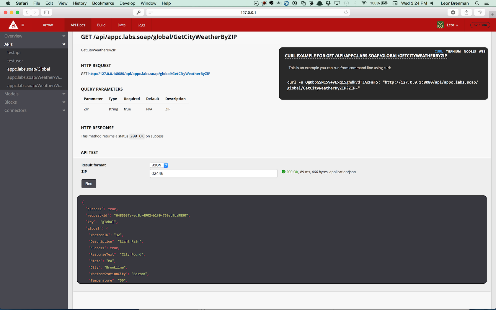
Task: Open the Bookmarks menu
Action: pyautogui.click(x=103, y=3)
